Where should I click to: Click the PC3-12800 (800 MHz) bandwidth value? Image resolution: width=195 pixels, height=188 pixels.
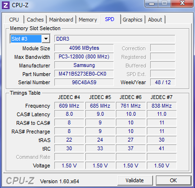coord(84,56)
